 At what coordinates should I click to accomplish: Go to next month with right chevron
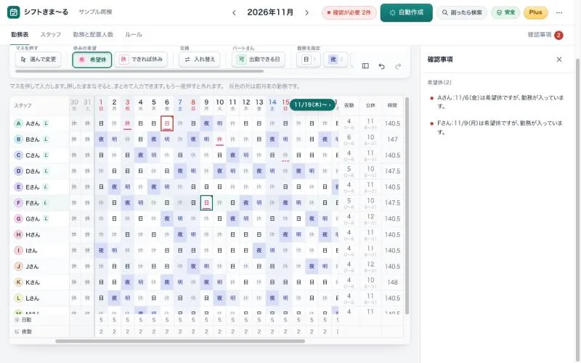point(306,12)
